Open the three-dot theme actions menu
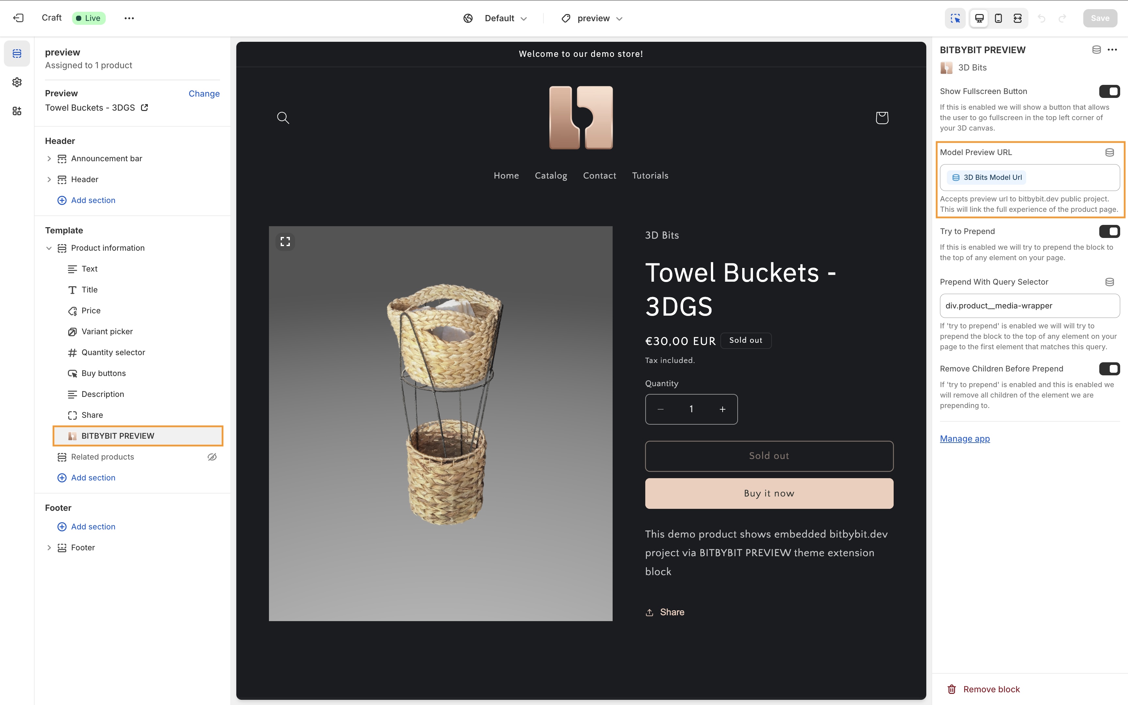Screen dimensions: 1128x705 [x=129, y=18]
